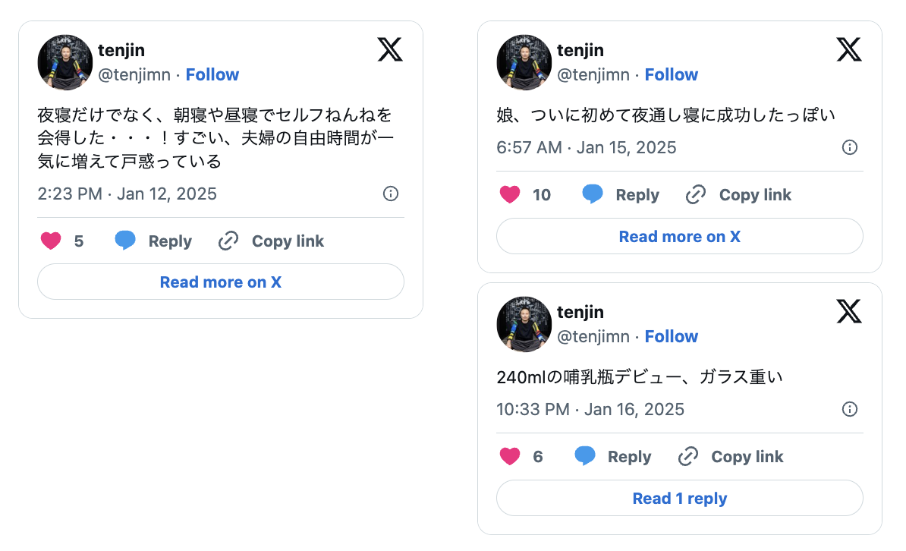Click the X logo on Jan 16 tweet
Viewport: 906px width, 551px height.
[849, 311]
